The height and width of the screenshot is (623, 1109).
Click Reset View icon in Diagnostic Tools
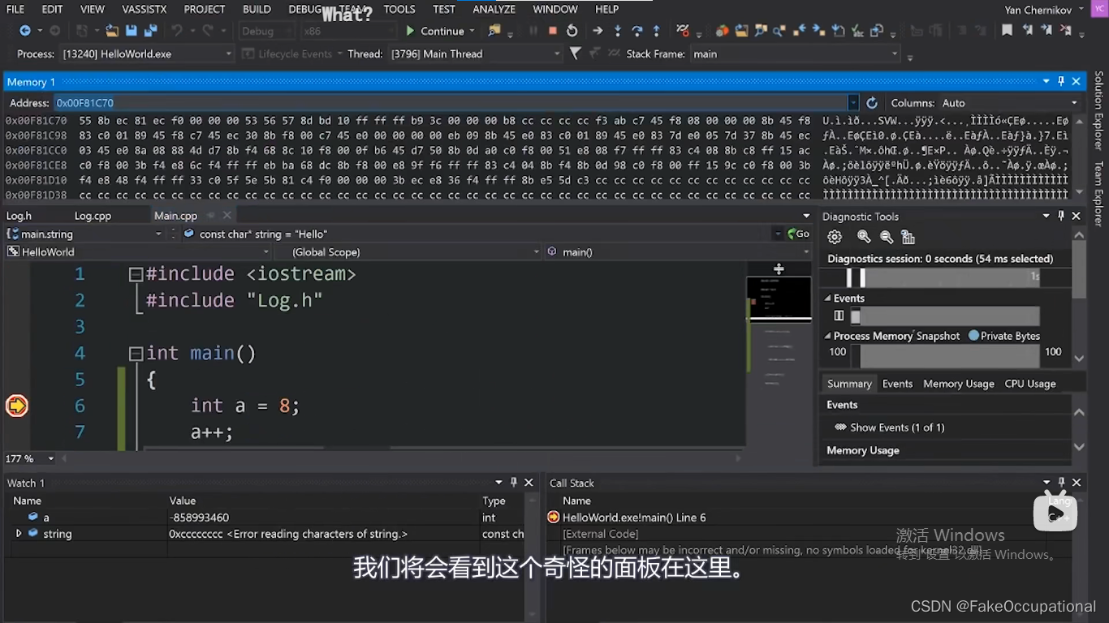coord(908,237)
